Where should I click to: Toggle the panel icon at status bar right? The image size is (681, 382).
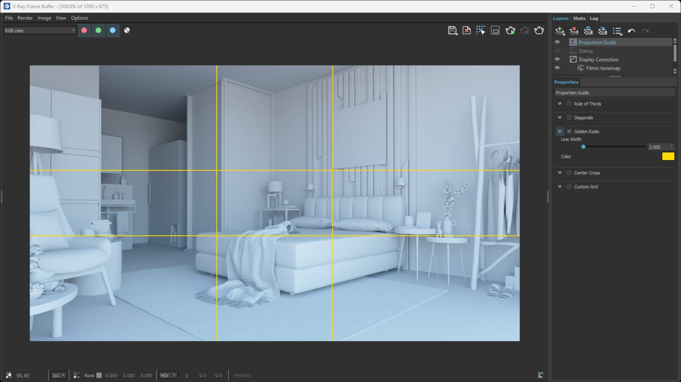(541, 375)
